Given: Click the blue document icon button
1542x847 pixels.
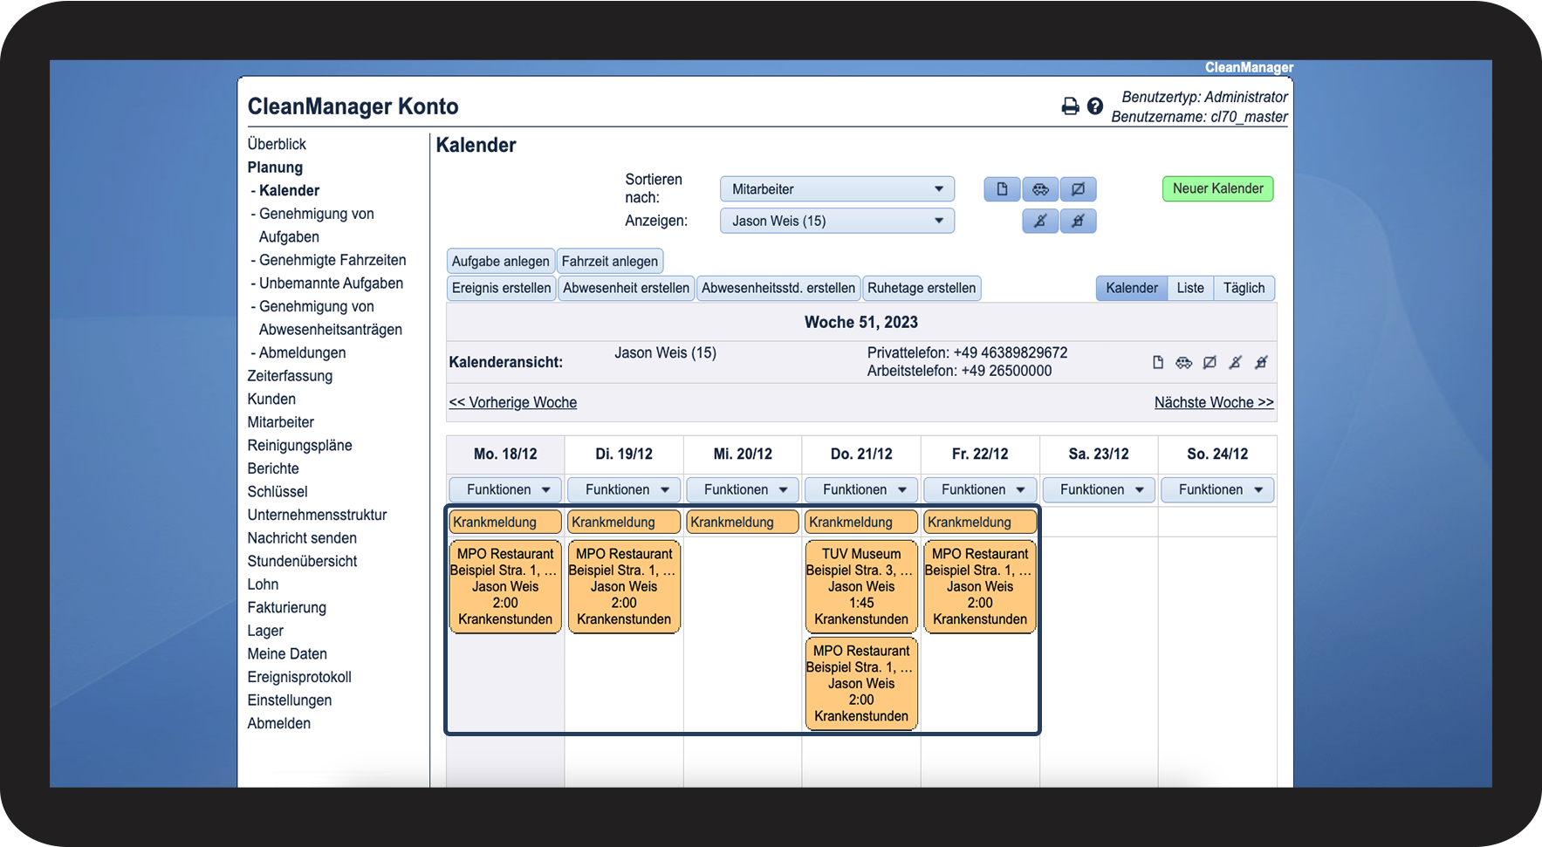Looking at the screenshot, I should point(1003,189).
